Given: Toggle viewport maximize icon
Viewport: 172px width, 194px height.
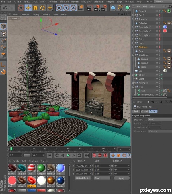Looking at the screenshot, I should click(x=129, y=14).
